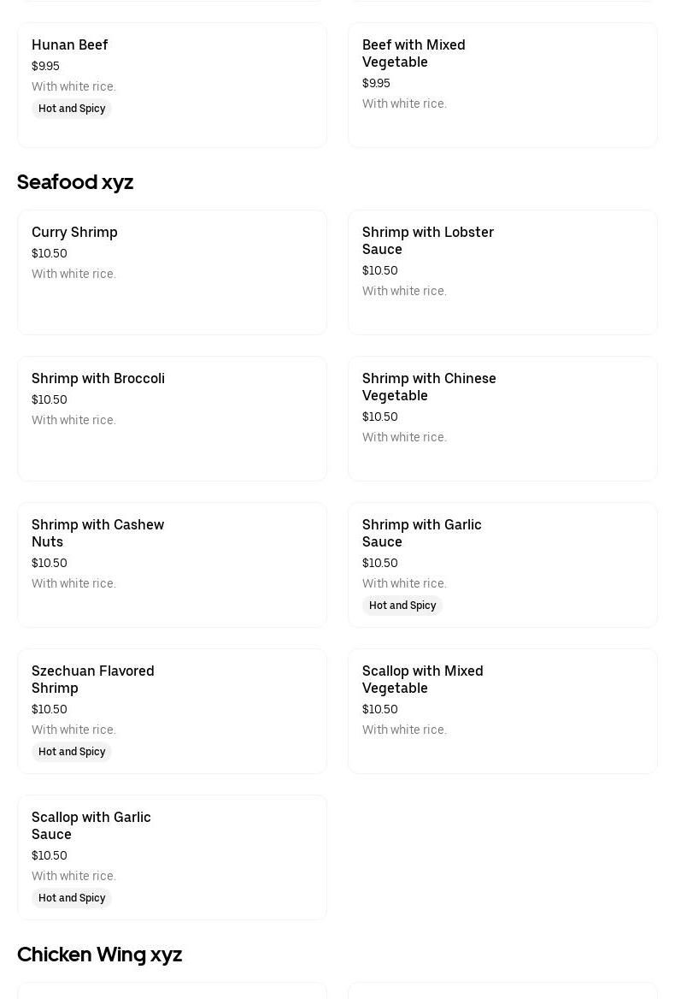Viewport: 687px width, 999px height.
Task: Click the Seafood xyz section heading
Action: tap(75, 182)
